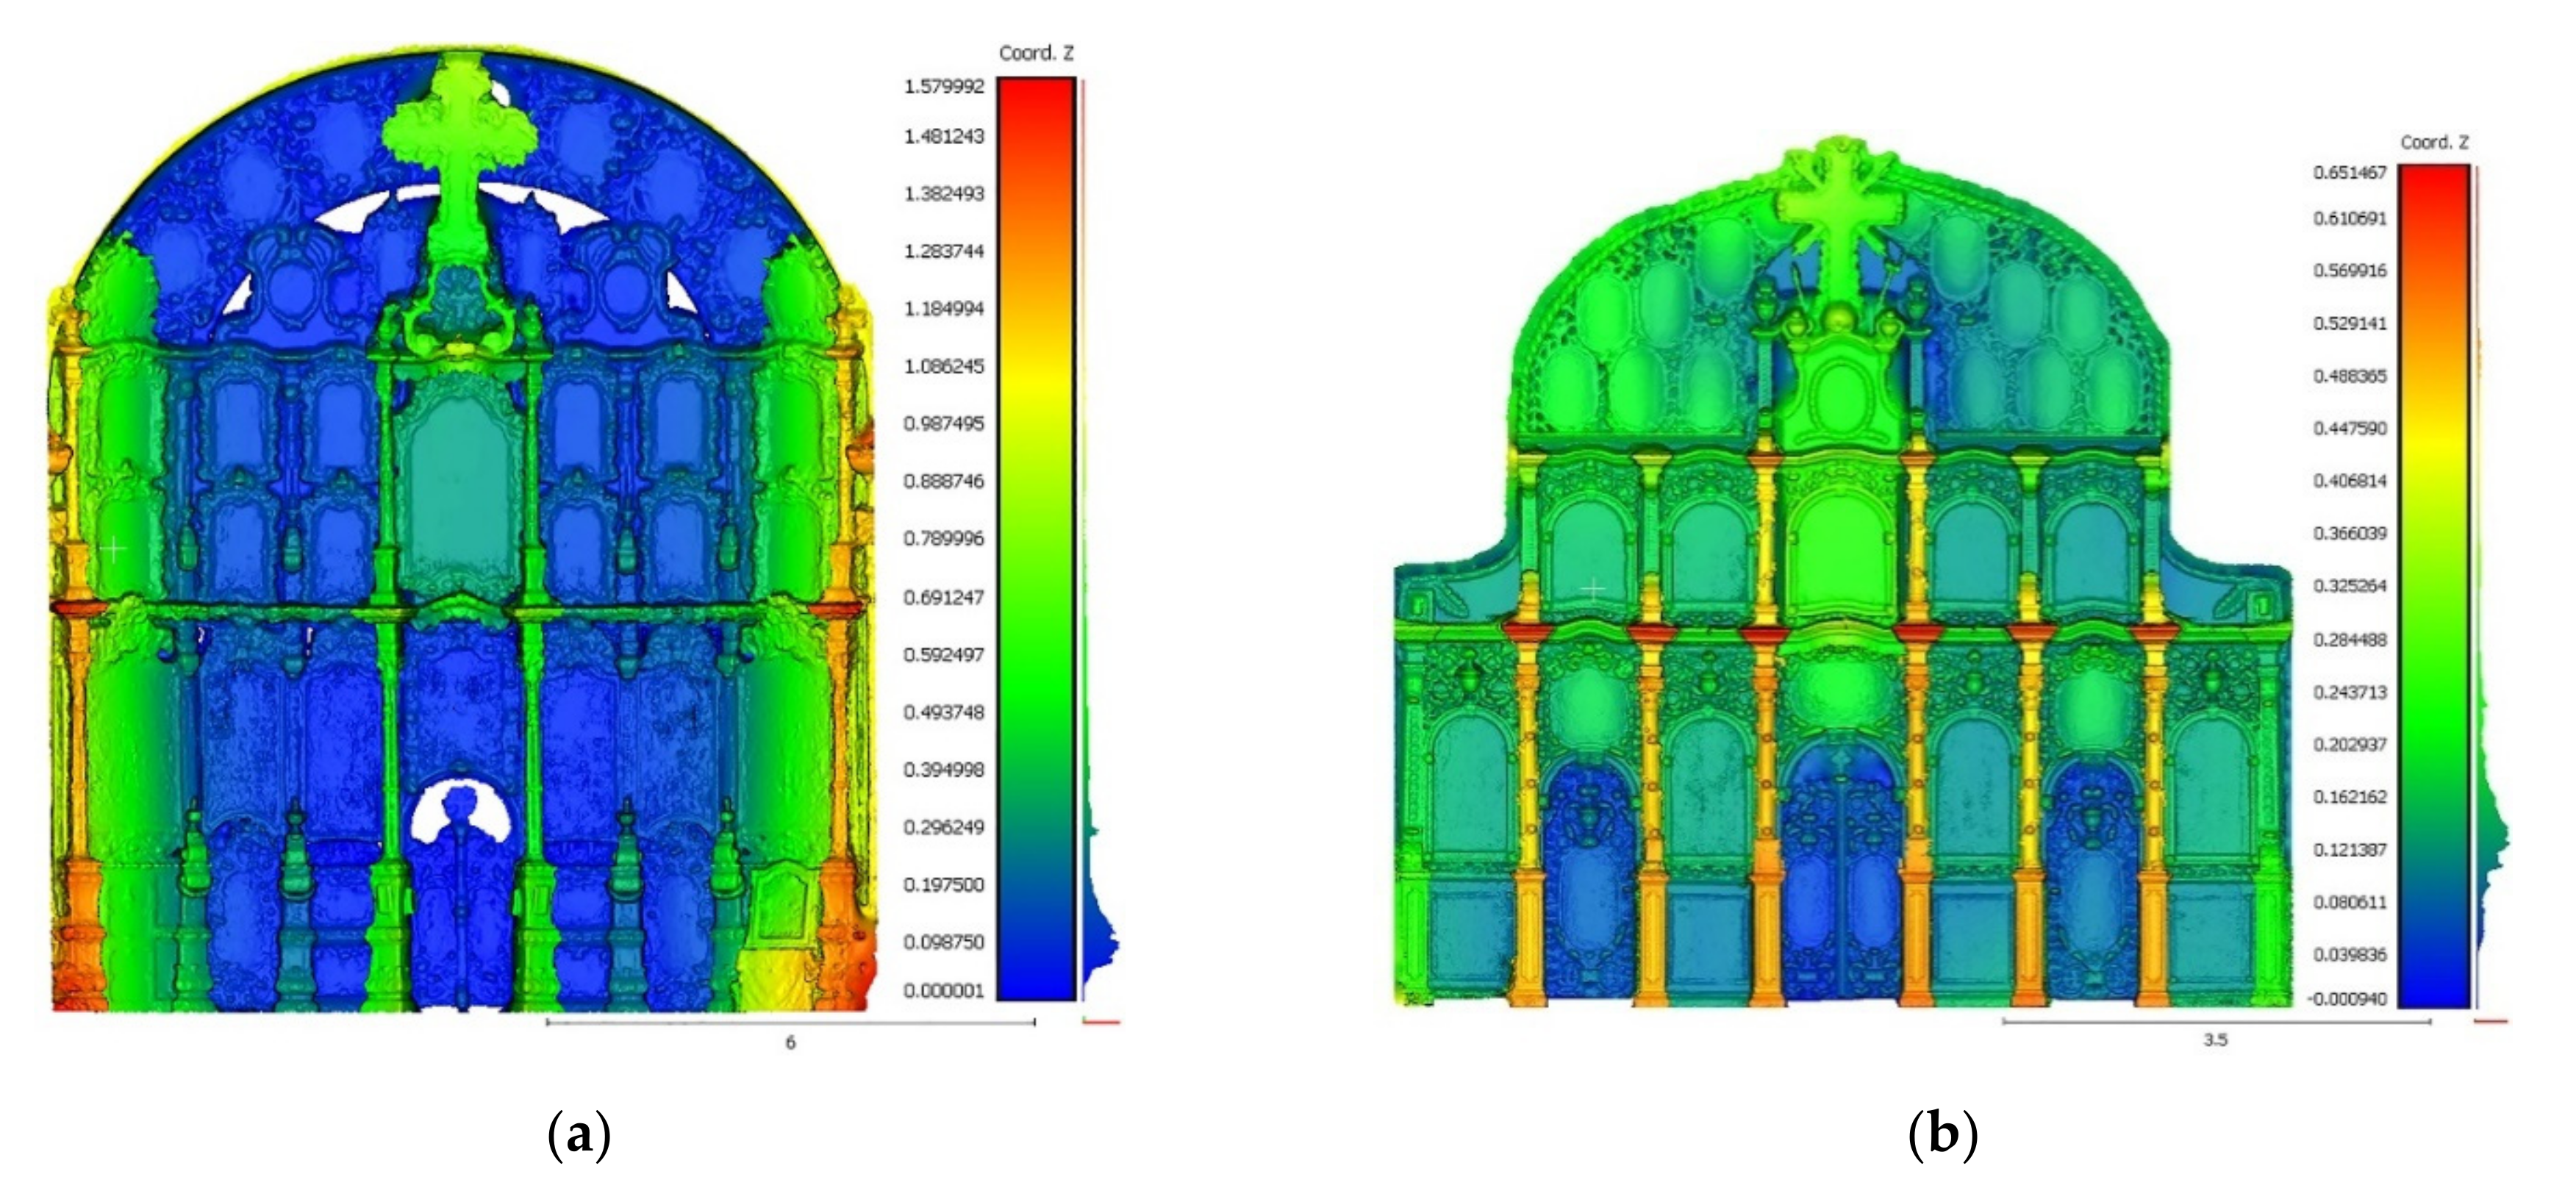Click the blue histogram beside left color bar
This screenshot has height=1188, width=2576.
(1100, 945)
